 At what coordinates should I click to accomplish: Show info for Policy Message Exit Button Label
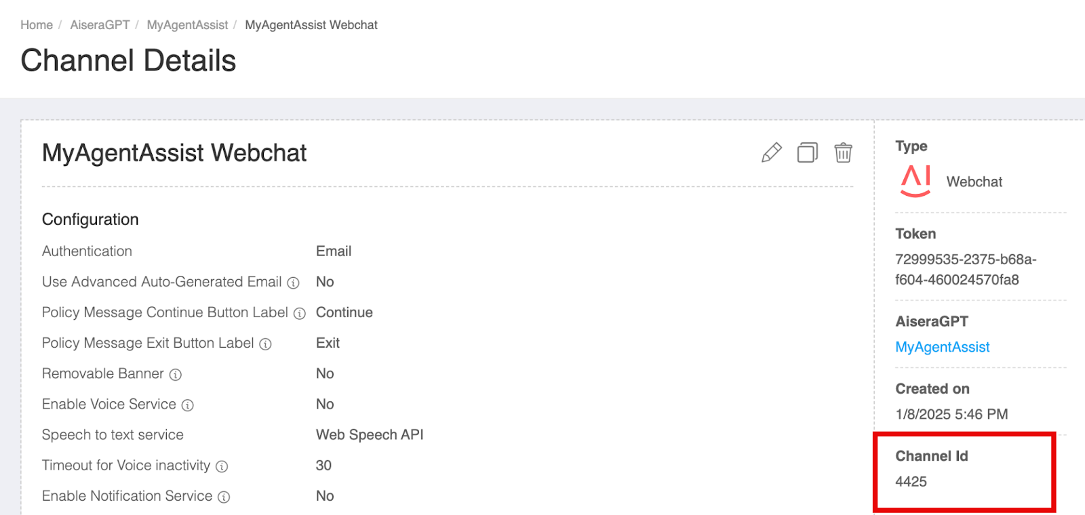pos(266,344)
